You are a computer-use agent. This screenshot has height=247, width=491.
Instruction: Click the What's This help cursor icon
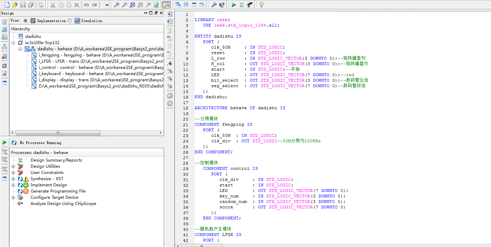click(222, 5)
